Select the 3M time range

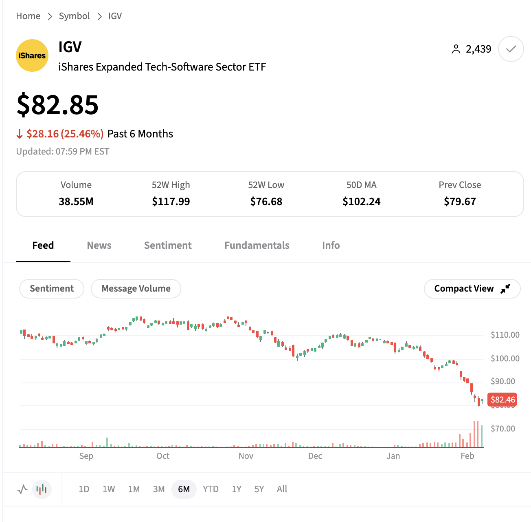coord(159,489)
